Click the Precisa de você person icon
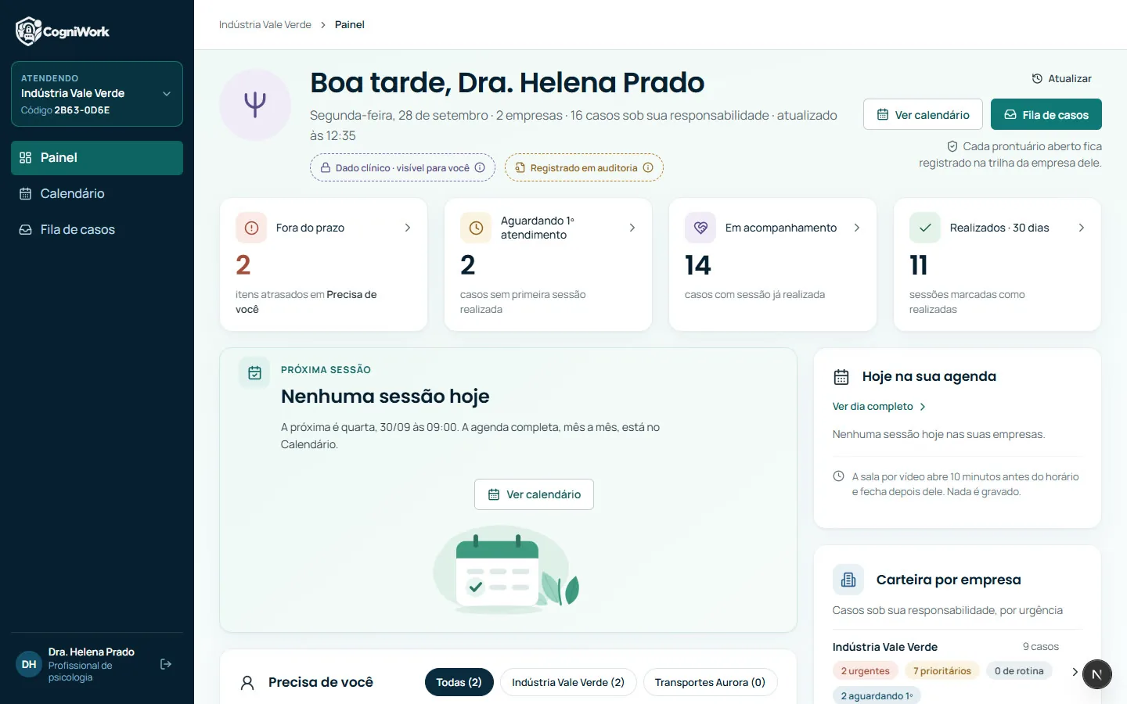This screenshot has width=1127, height=704. point(247,683)
